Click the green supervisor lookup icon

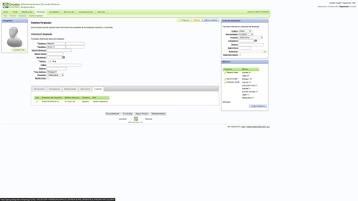coord(265,51)
